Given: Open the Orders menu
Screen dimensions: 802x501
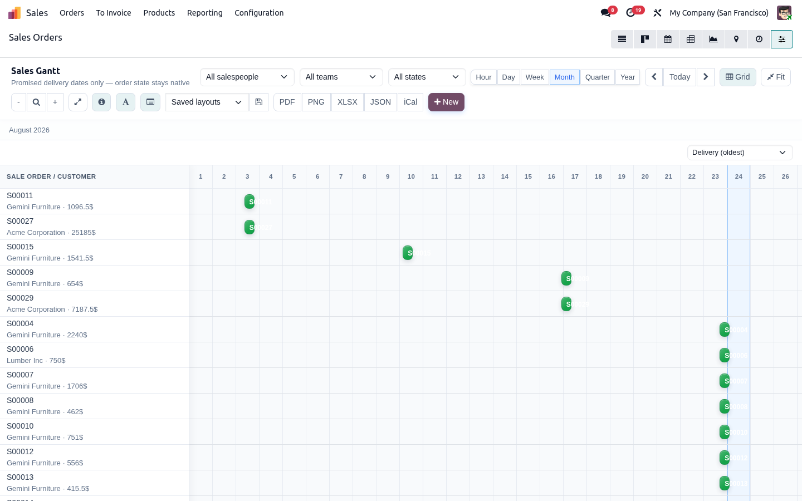Looking at the screenshot, I should (x=72, y=13).
